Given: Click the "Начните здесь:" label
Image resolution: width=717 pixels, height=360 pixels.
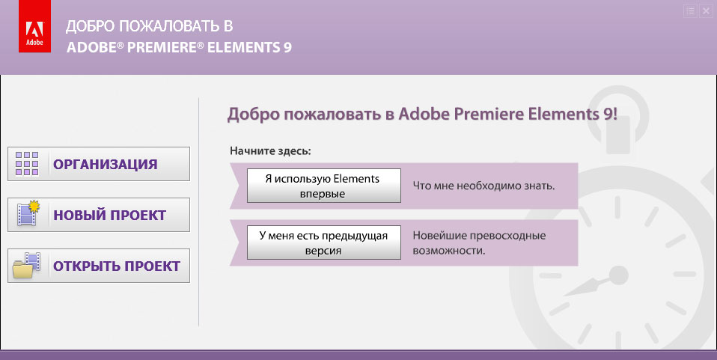Looking at the screenshot, I should click(x=270, y=150).
